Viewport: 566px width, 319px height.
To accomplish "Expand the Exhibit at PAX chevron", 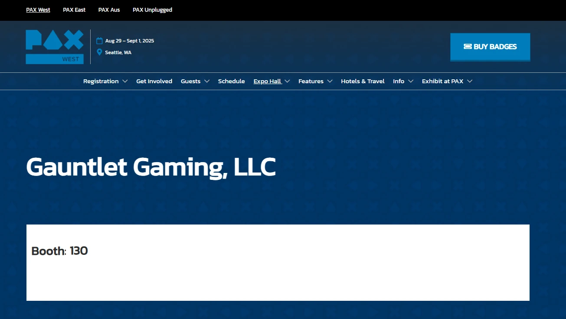I will pyautogui.click(x=470, y=81).
